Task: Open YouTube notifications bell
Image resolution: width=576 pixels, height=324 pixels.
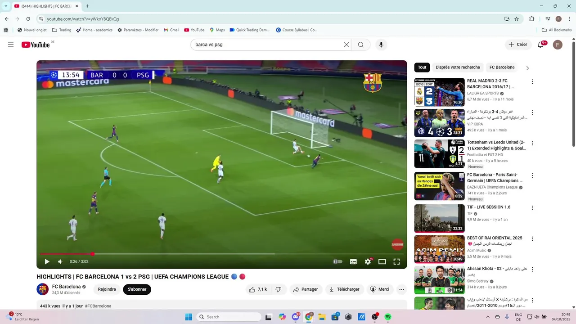Action: coord(541,45)
